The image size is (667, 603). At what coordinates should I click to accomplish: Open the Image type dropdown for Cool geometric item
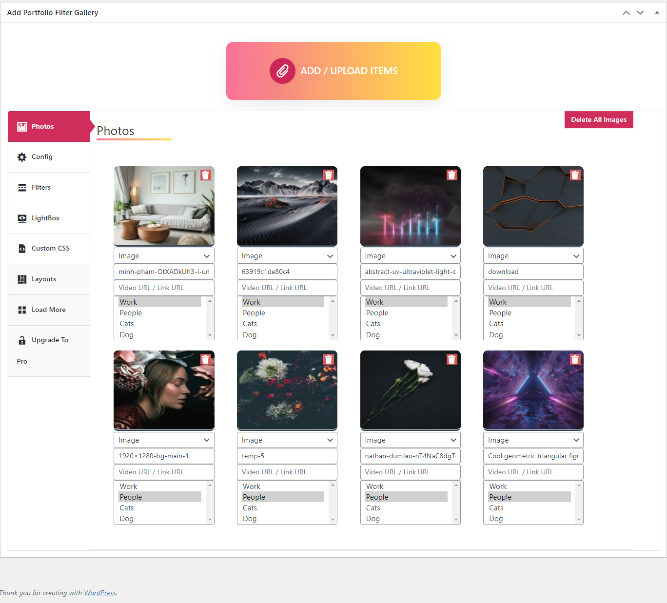pos(533,440)
